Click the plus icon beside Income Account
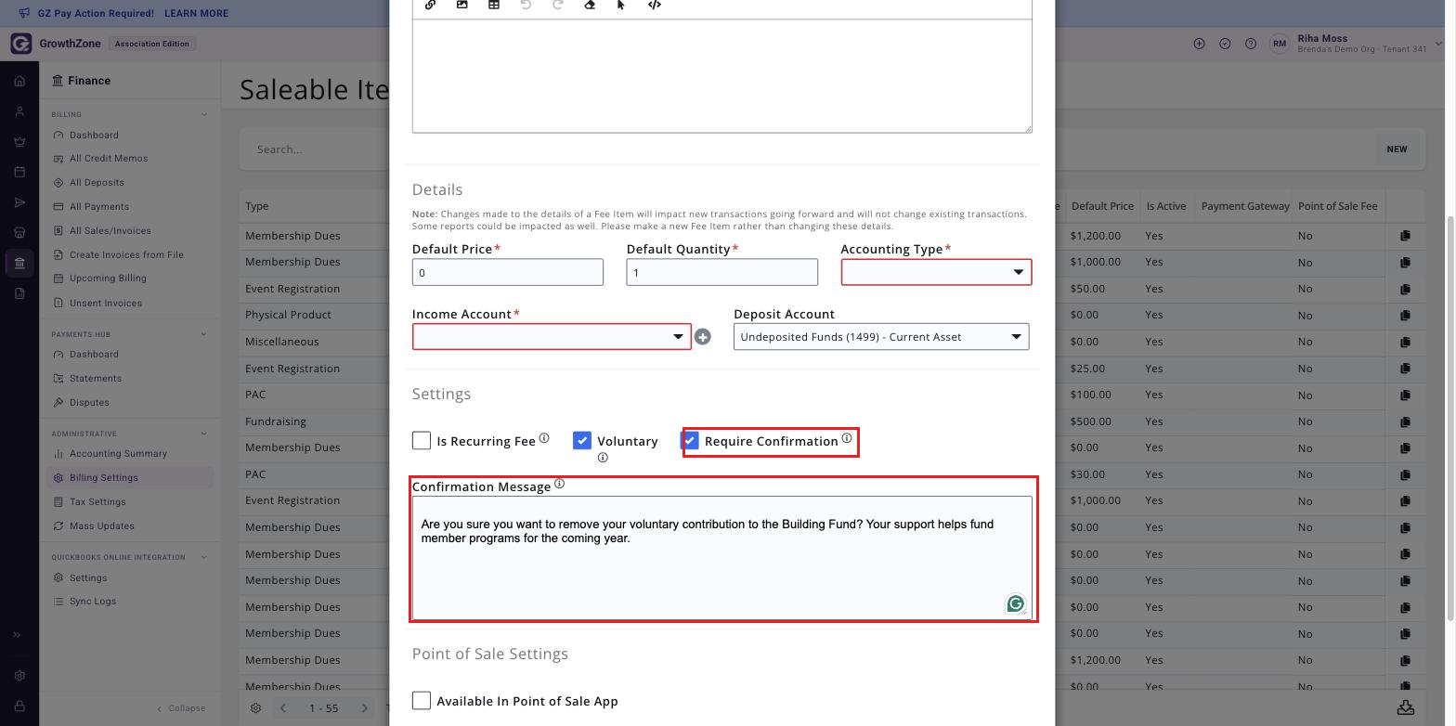Viewport: 1456px width, 726px height. click(703, 337)
